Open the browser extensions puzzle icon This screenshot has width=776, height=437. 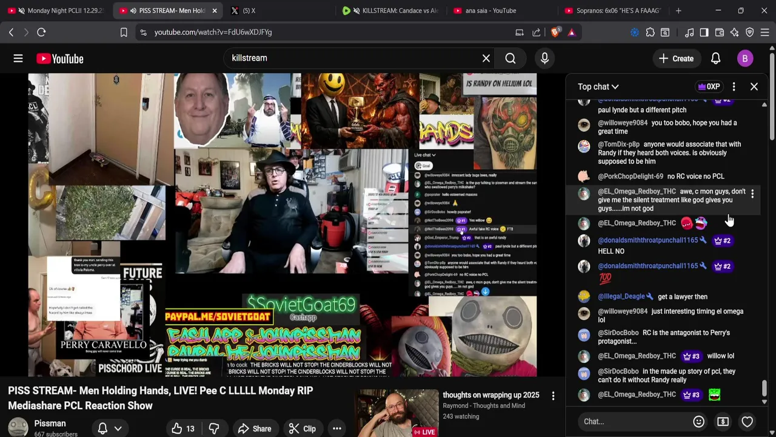[650, 32]
